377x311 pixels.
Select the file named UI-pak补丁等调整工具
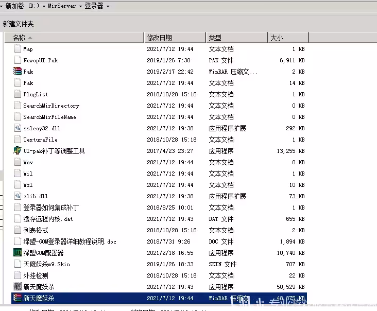[54, 151]
